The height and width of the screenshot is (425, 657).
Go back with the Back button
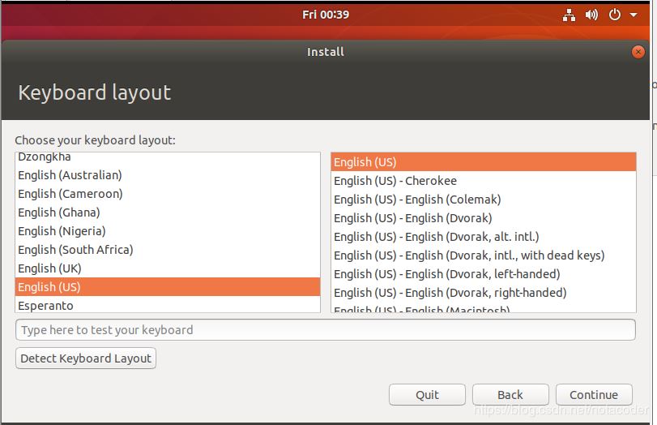pyautogui.click(x=510, y=395)
